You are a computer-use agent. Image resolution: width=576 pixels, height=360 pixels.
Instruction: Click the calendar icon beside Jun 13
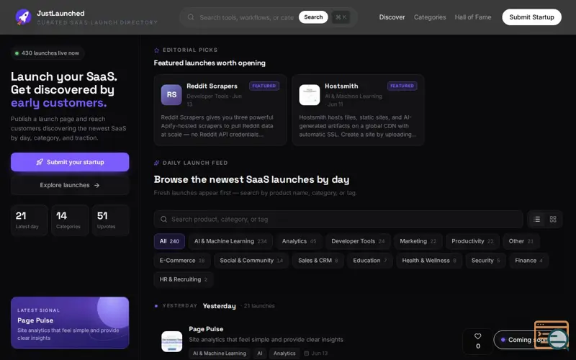pyautogui.click(x=307, y=354)
